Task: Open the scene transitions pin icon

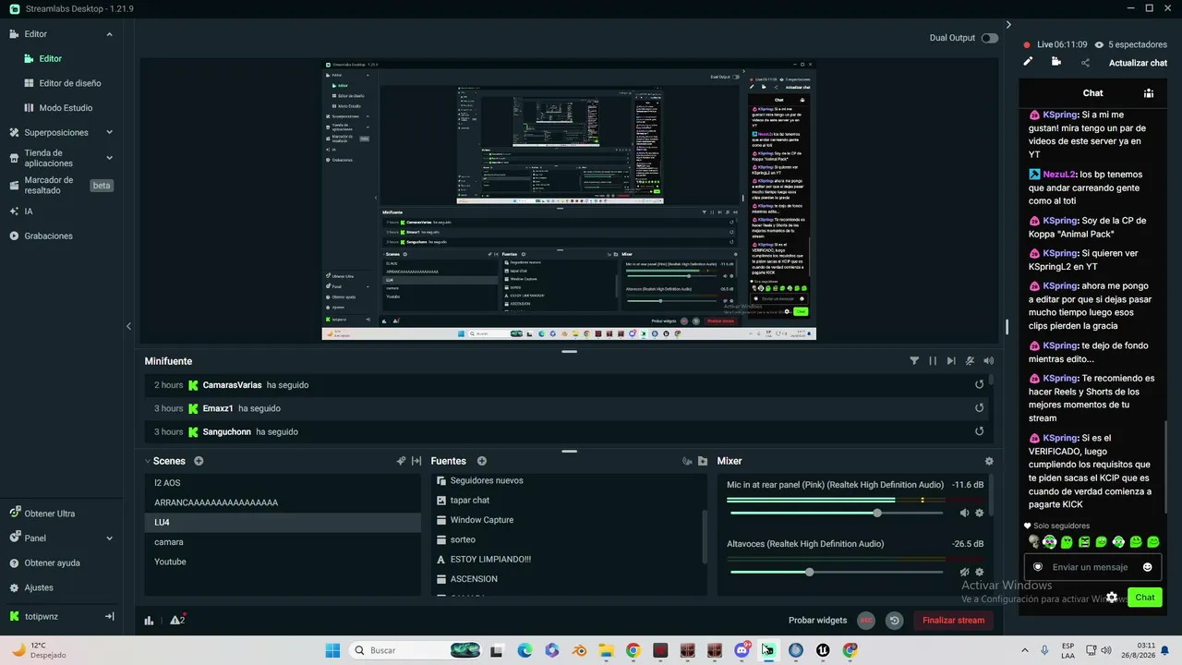Action: coord(401,461)
